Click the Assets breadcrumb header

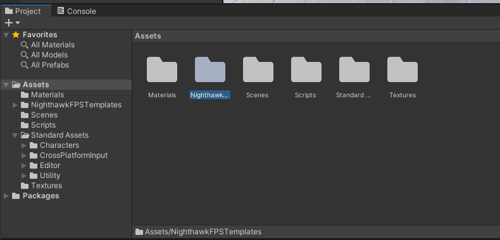point(148,36)
